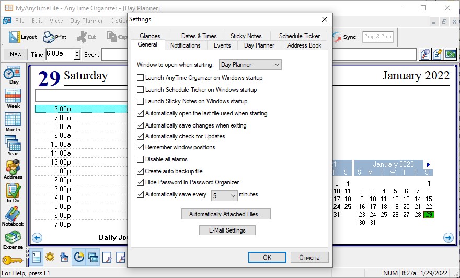Switch to Day view in sidebar

click(13, 75)
